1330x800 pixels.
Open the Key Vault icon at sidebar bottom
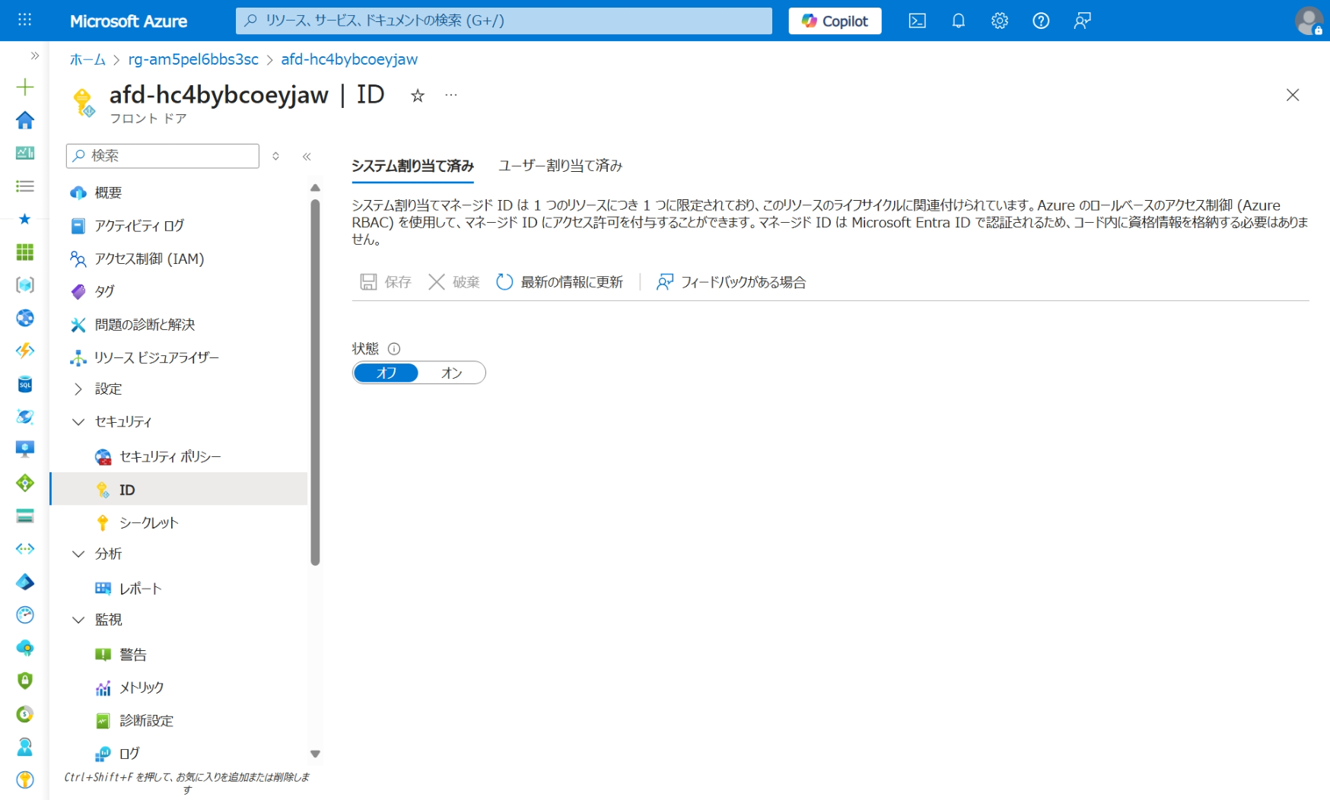point(25,780)
